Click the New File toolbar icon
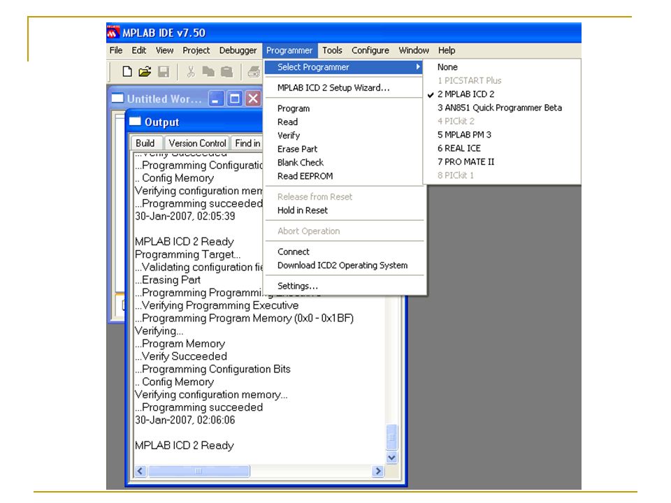The width and height of the screenshot is (671, 503). tap(127, 71)
